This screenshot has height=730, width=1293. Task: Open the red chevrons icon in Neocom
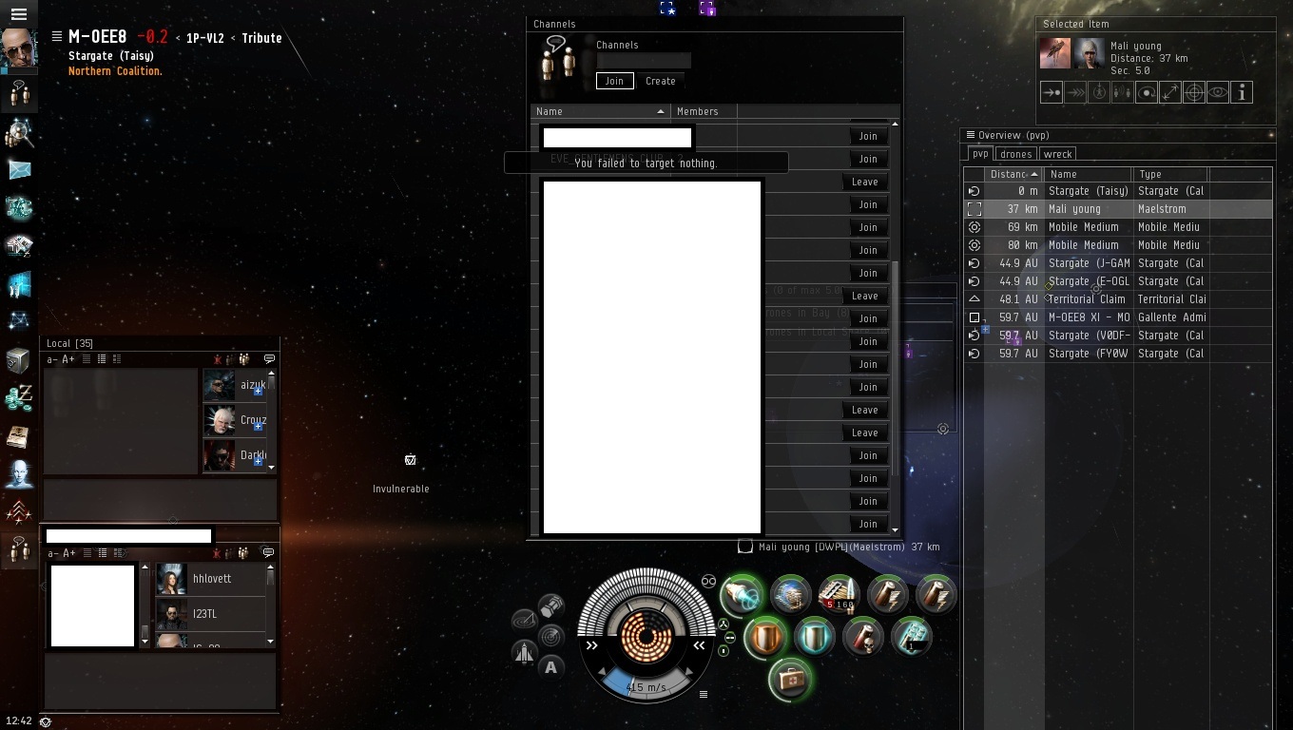pyautogui.click(x=19, y=512)
